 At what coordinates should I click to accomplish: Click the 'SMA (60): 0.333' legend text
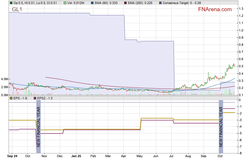coord(106,3)
